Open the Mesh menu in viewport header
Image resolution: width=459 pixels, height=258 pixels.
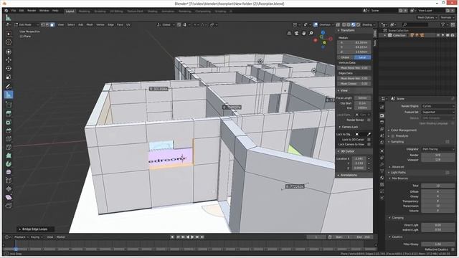point(90,25)
